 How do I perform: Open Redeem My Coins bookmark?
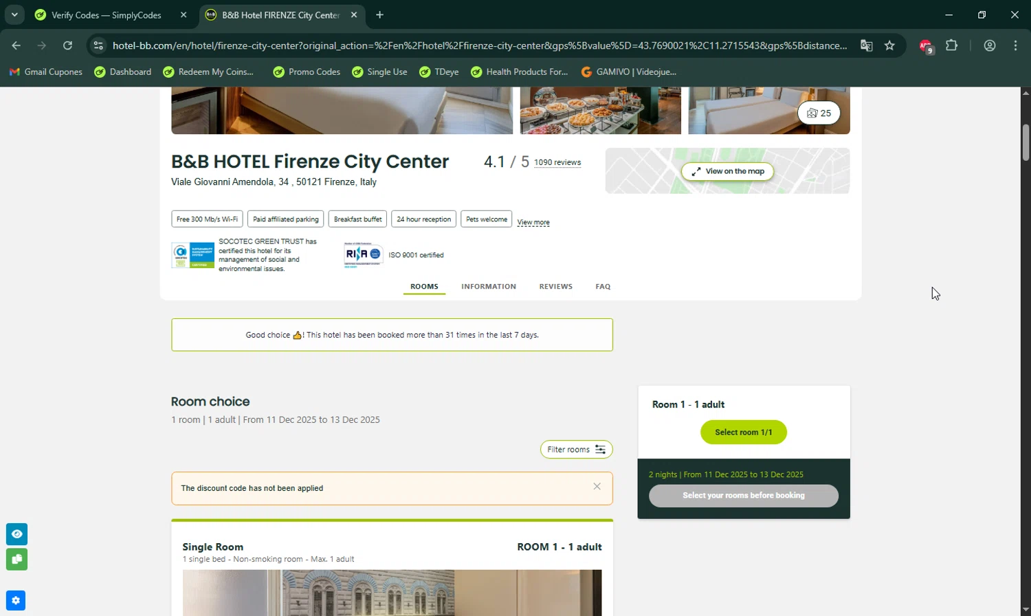click(208, 71)
